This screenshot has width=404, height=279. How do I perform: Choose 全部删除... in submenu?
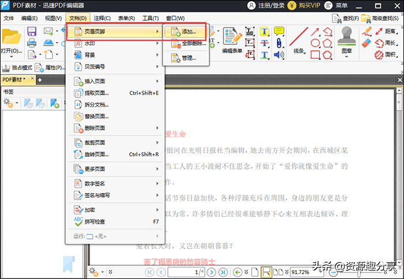tap(185, 43)
